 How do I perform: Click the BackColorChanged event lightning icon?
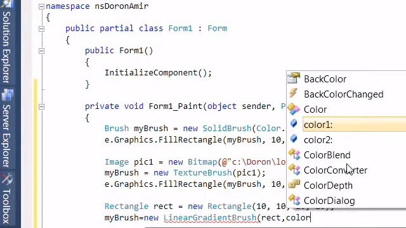tap(293, 93)
